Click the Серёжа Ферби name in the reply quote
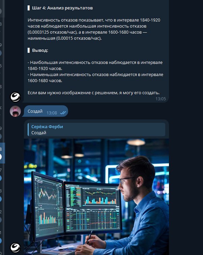The image size is (203, 255). tap(47, 127)
